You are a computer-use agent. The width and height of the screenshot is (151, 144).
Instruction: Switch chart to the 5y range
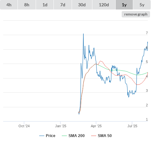pos(142,5)
